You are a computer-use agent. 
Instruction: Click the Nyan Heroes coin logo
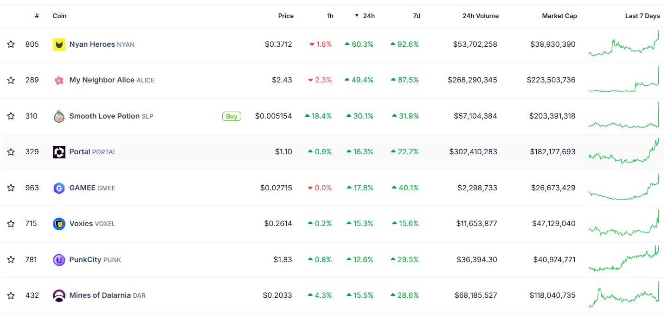(59, 44)
